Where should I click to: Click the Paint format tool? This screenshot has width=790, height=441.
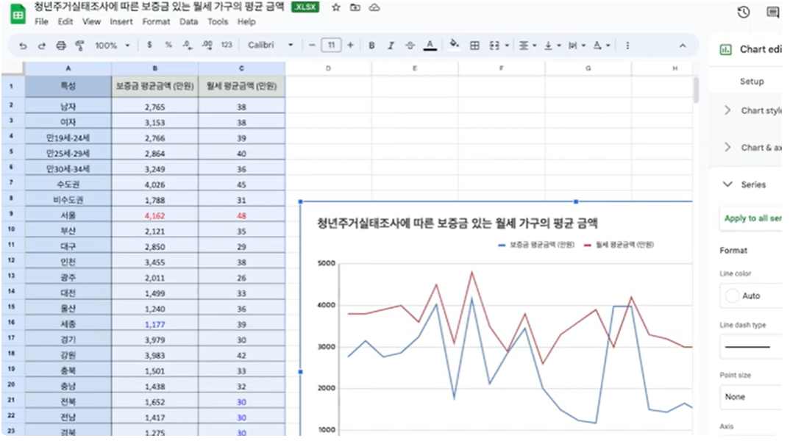pos(79,45)
